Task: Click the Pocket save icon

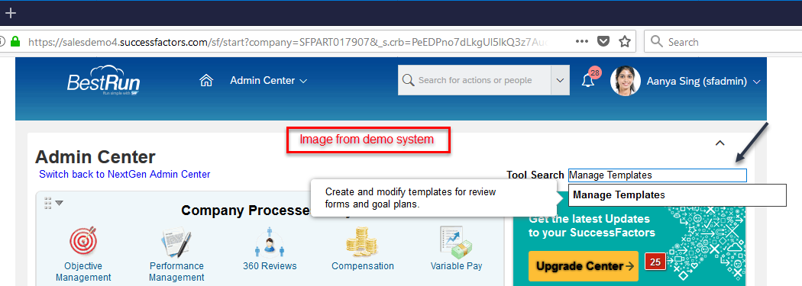Action: [x=603, y=41]
